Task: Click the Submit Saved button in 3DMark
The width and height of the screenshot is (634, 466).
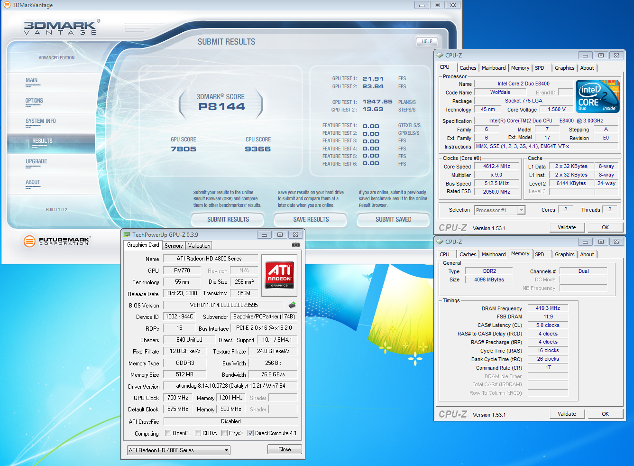Action: click(x=393, y=219)
